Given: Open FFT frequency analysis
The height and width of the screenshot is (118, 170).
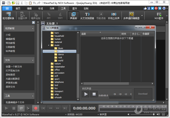Looking at the screenshot, I should coord(49,16).
